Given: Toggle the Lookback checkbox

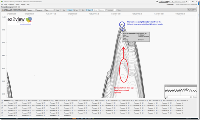Looking at the screenshot, I should 107,10.
